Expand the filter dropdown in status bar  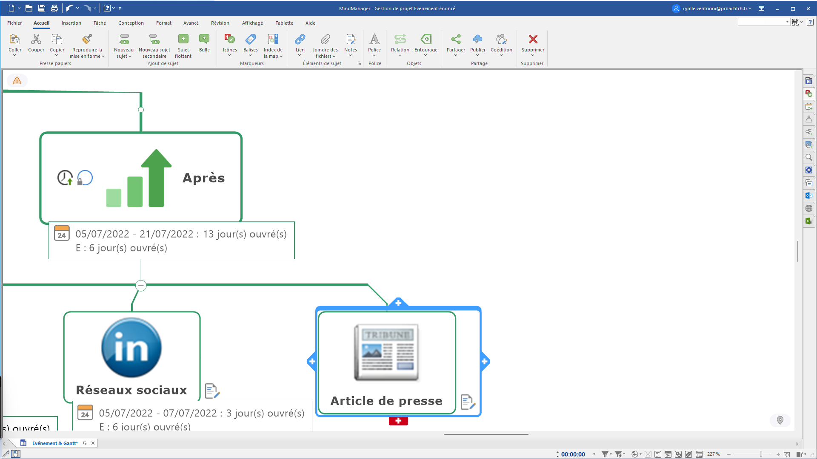pos(611,454)
